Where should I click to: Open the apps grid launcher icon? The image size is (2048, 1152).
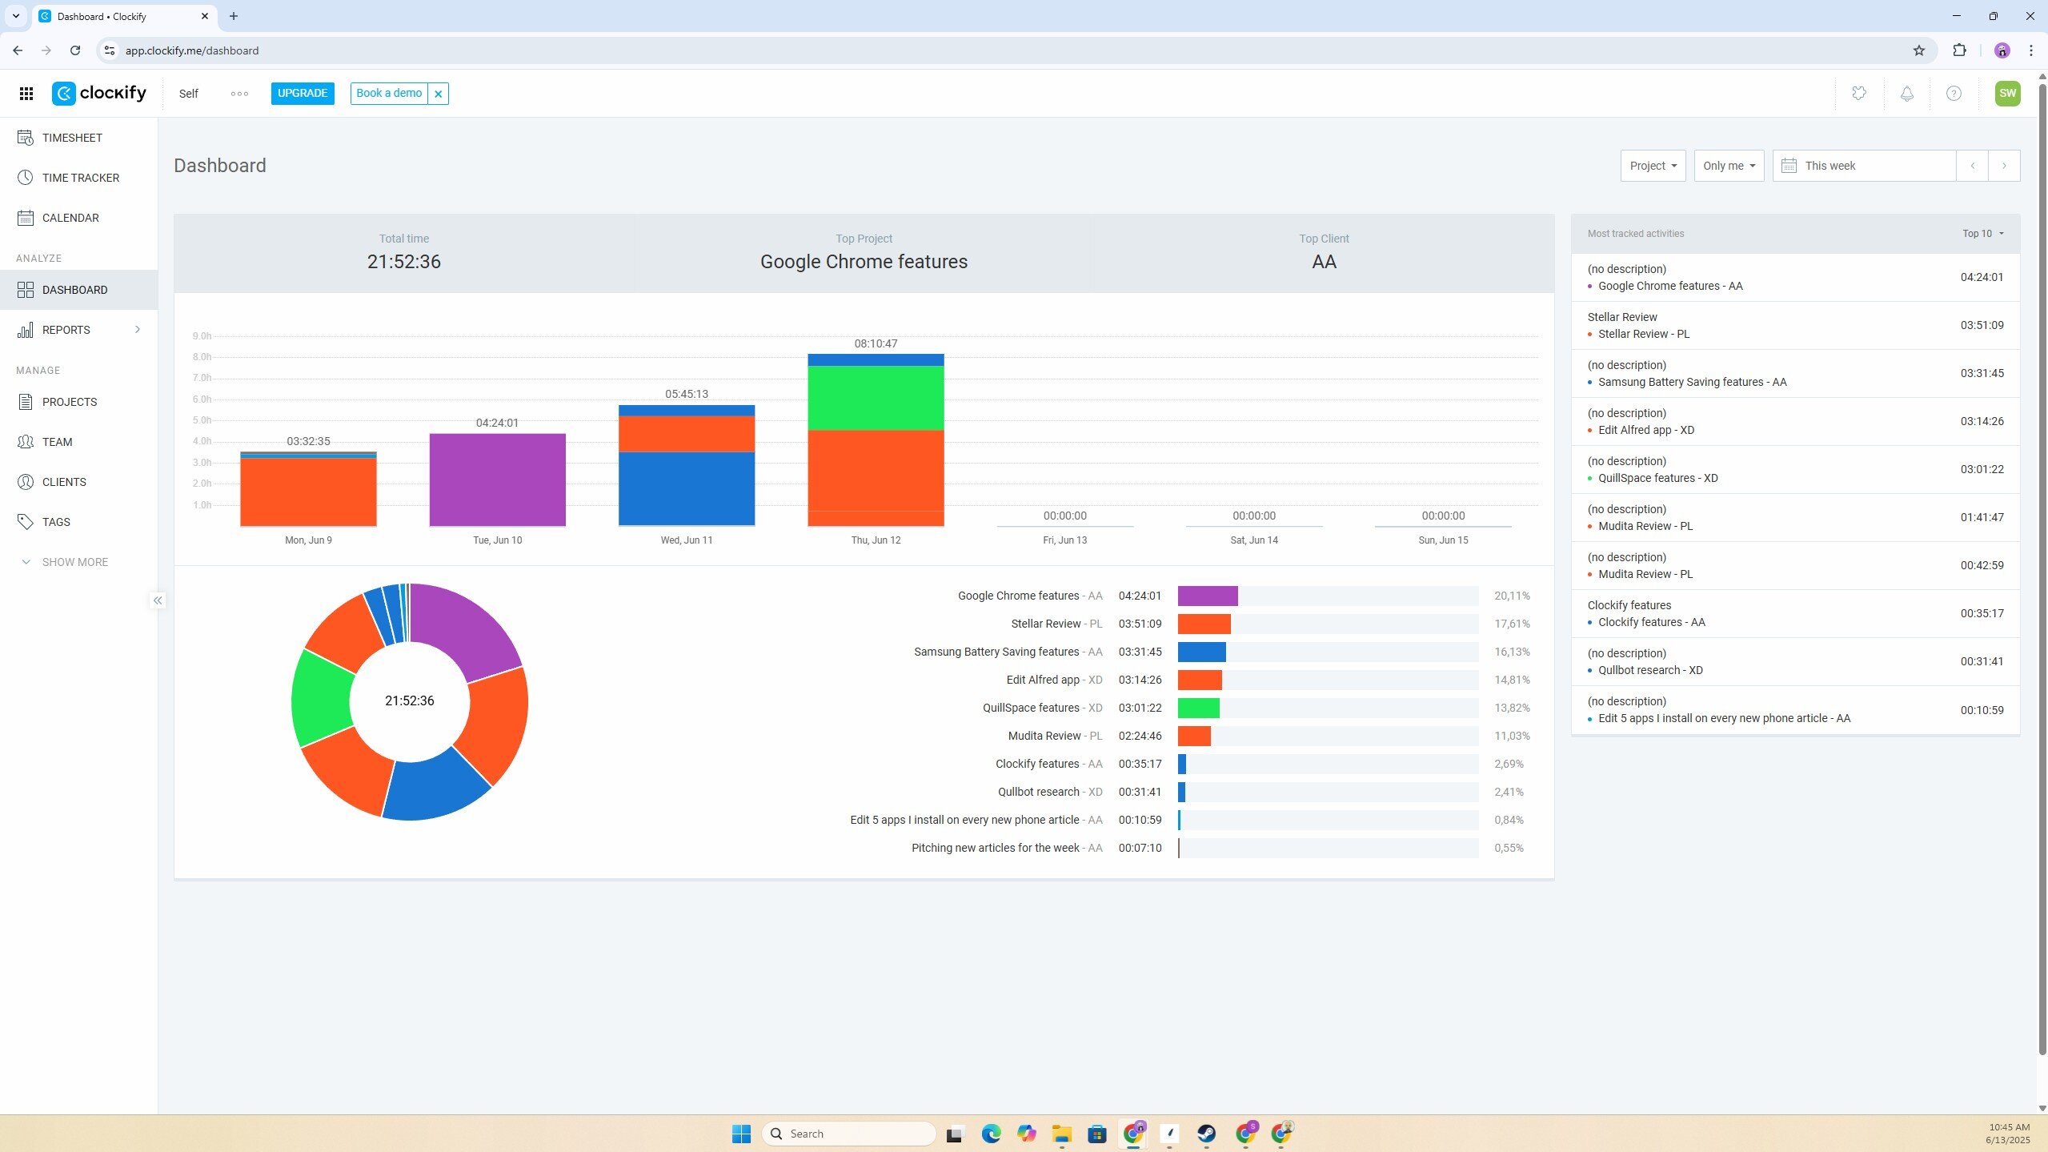(26, 94)
